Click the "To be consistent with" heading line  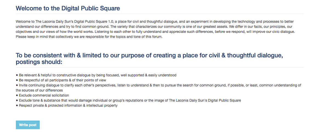coord(149,55)
